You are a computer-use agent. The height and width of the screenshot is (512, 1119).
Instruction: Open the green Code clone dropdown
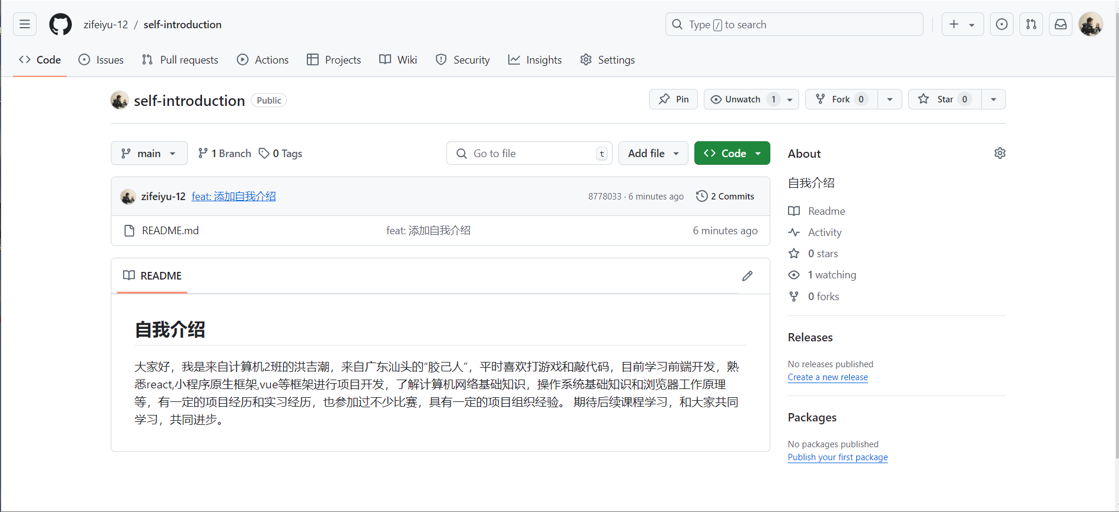732,153
